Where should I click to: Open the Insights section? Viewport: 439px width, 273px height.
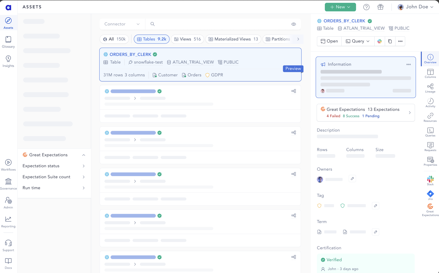click(x=9, y=61)
